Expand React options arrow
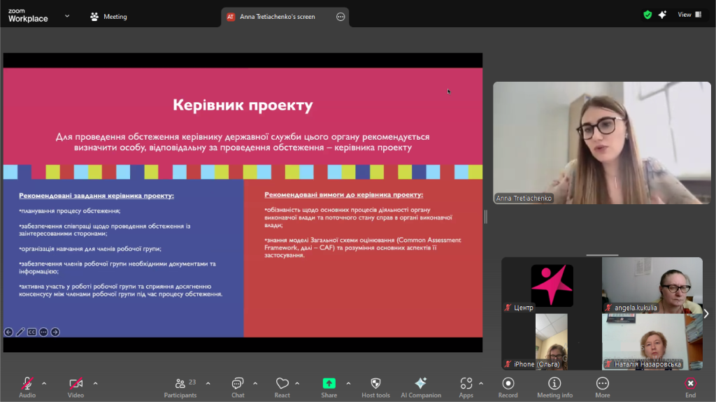 297,383
